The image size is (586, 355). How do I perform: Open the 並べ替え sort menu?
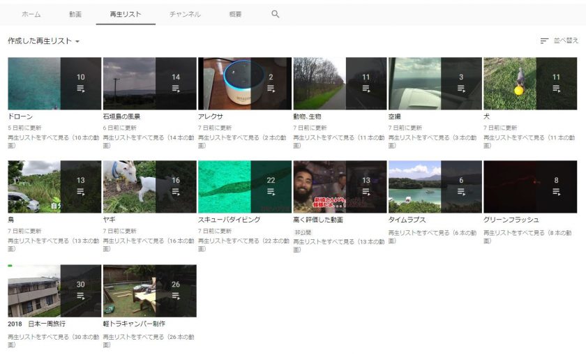[565, 41]
